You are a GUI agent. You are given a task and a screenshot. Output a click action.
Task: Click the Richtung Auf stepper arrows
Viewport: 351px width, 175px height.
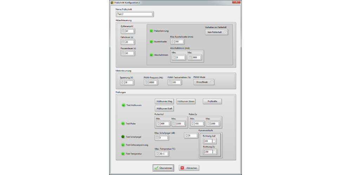point(214,141)
